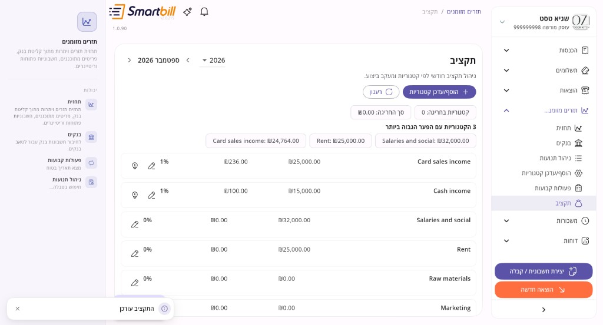Click the קטגוריות בחריגה: 0 badge

point(445,112)
